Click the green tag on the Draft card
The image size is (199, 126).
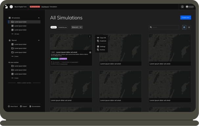pyautogui.click(x=55, y=59)
